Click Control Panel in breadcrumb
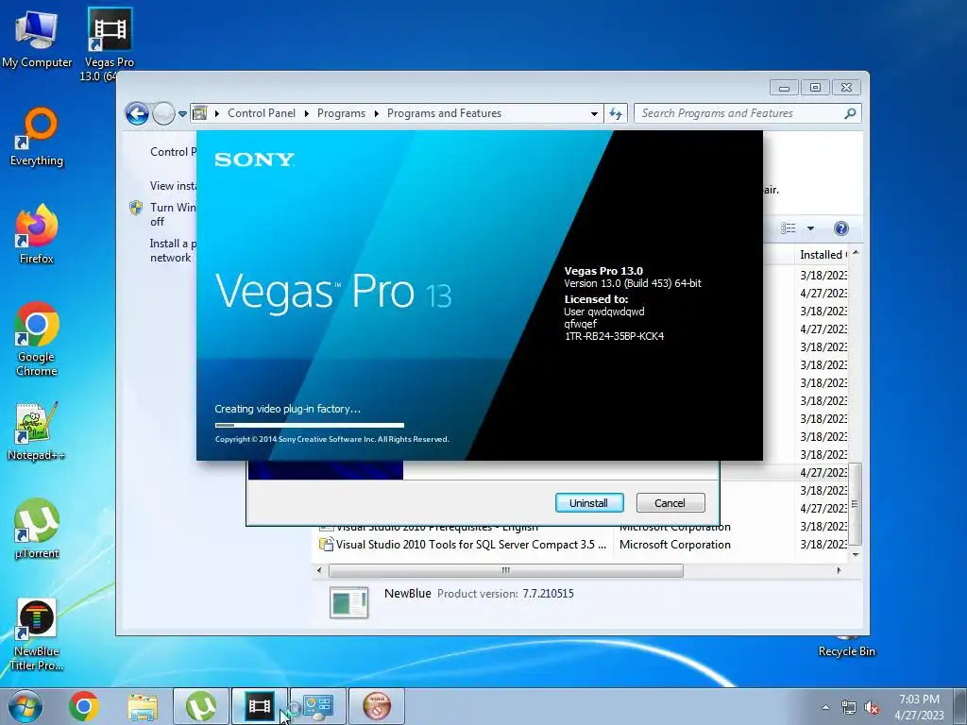The image size is (967, 725). click(262, 113)
